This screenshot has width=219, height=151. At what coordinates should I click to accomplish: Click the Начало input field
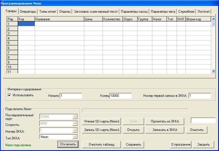point(71,96)
